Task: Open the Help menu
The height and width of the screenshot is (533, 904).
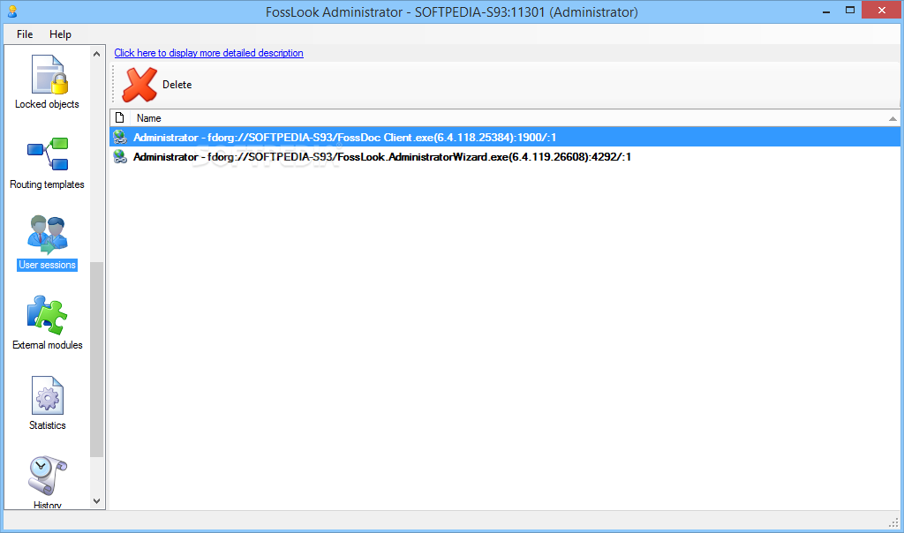Action: [60, 34]
